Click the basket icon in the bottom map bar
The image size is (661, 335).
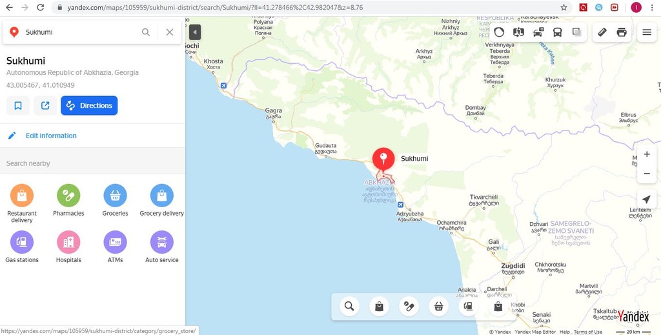[439, 307]
